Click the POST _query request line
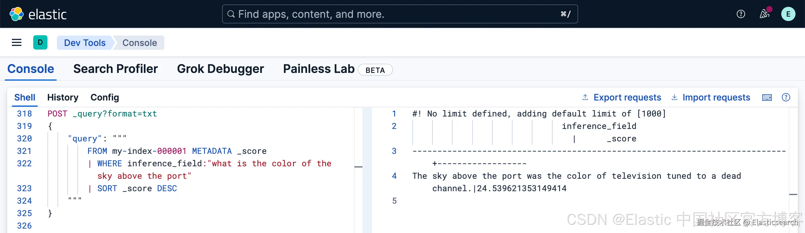 tap(102, 114)
